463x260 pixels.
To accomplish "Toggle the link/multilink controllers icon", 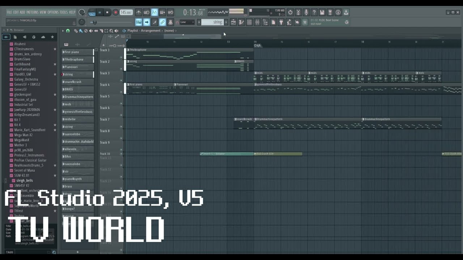I will coord(162,22).
